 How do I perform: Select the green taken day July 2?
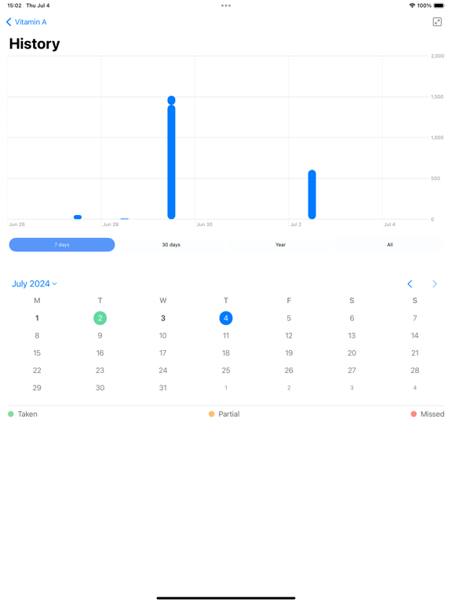(100, 318)
